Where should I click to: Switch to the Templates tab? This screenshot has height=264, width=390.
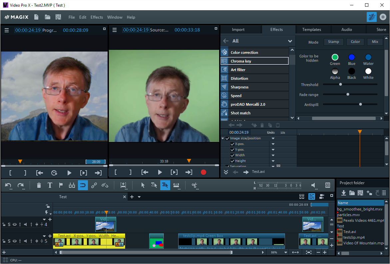coord(312,29)
